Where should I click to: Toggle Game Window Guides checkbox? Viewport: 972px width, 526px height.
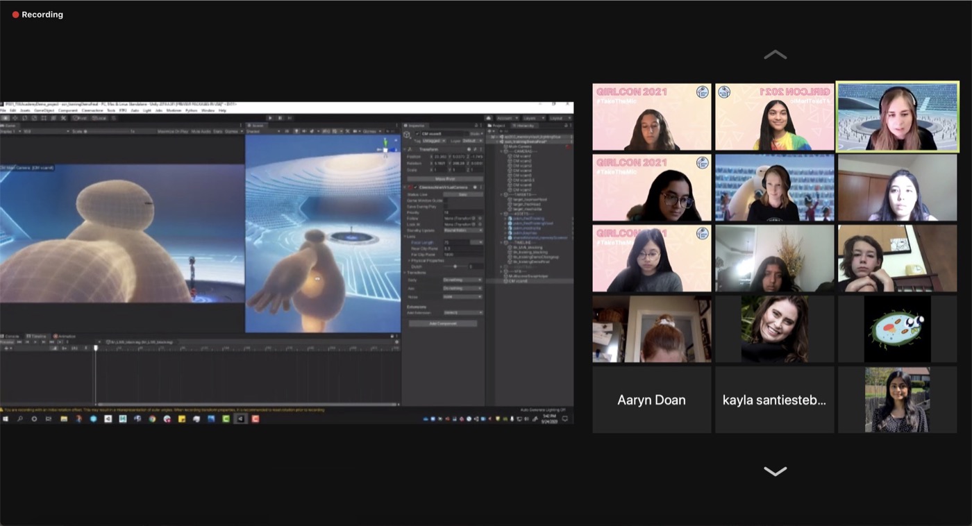(446, 201)
